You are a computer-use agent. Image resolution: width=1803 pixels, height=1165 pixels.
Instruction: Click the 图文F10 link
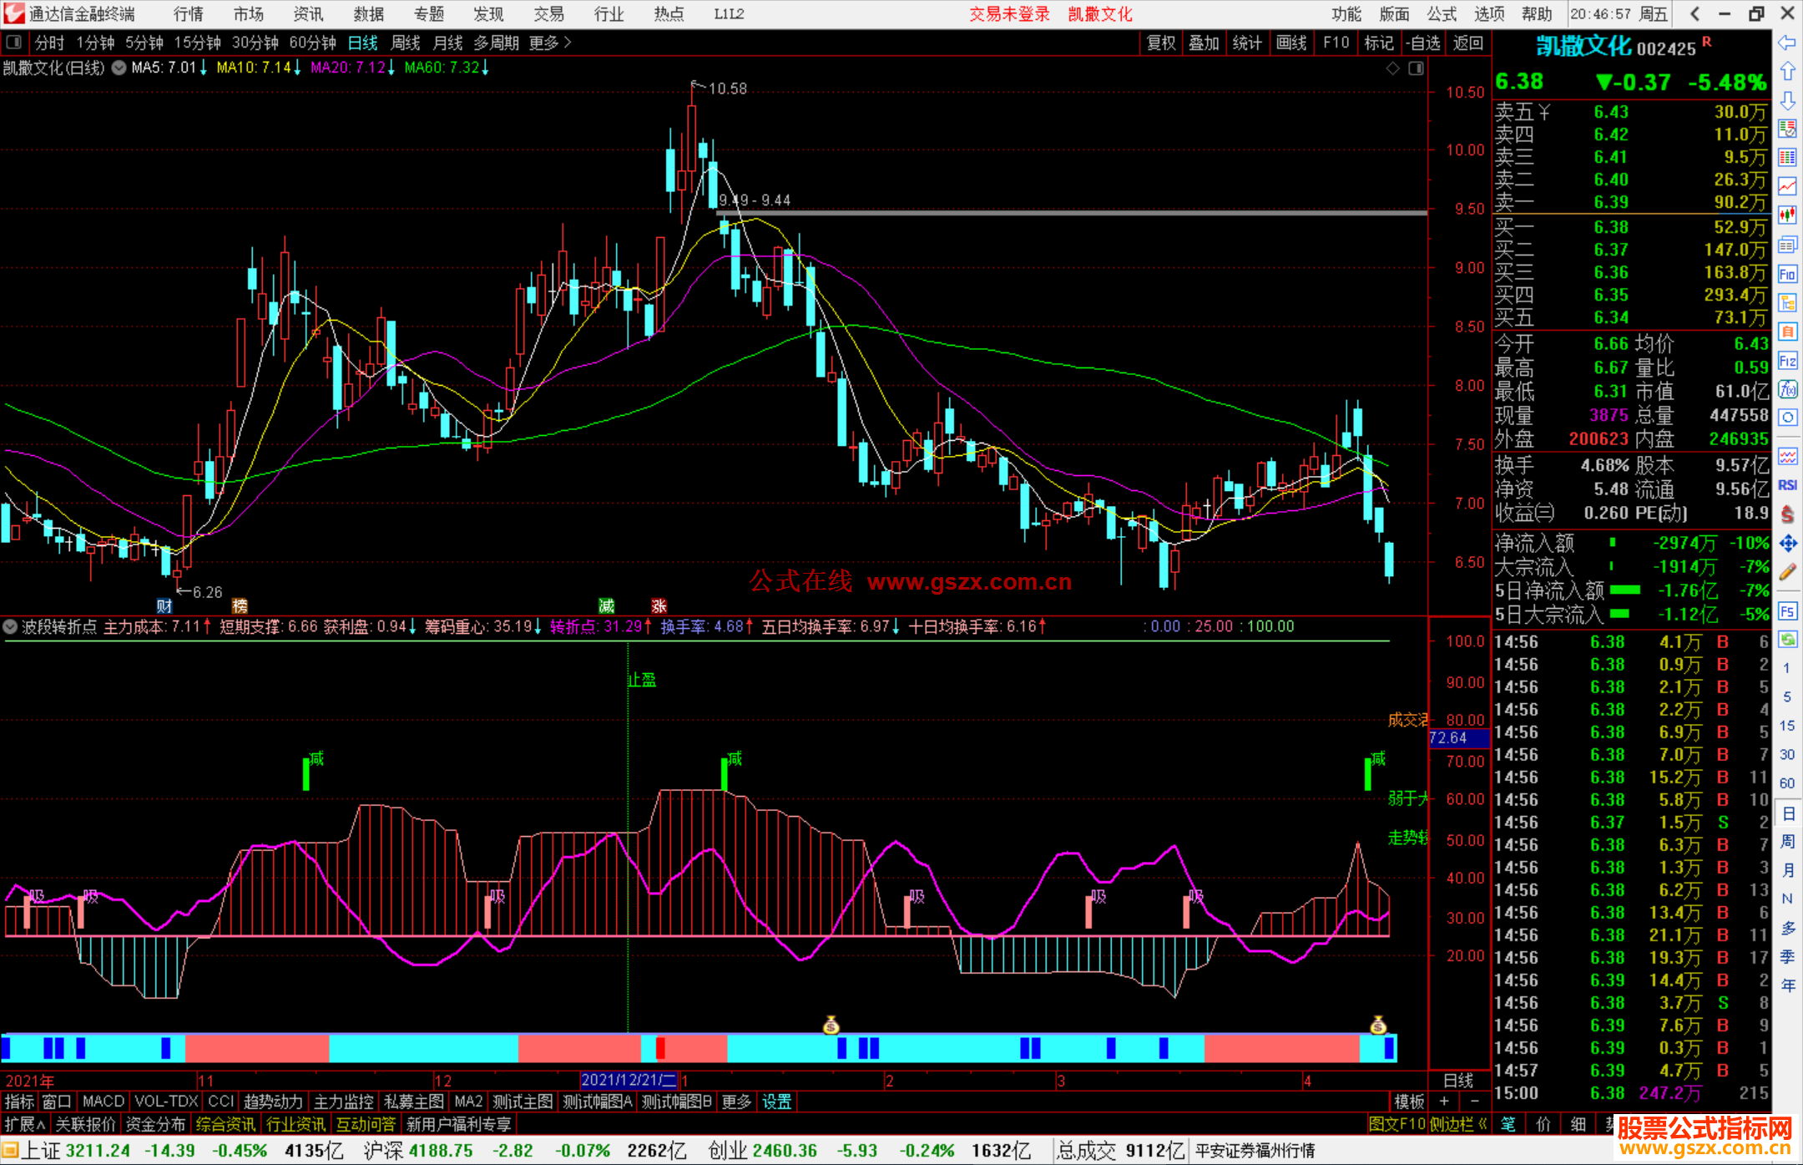click(1396, 1124)
